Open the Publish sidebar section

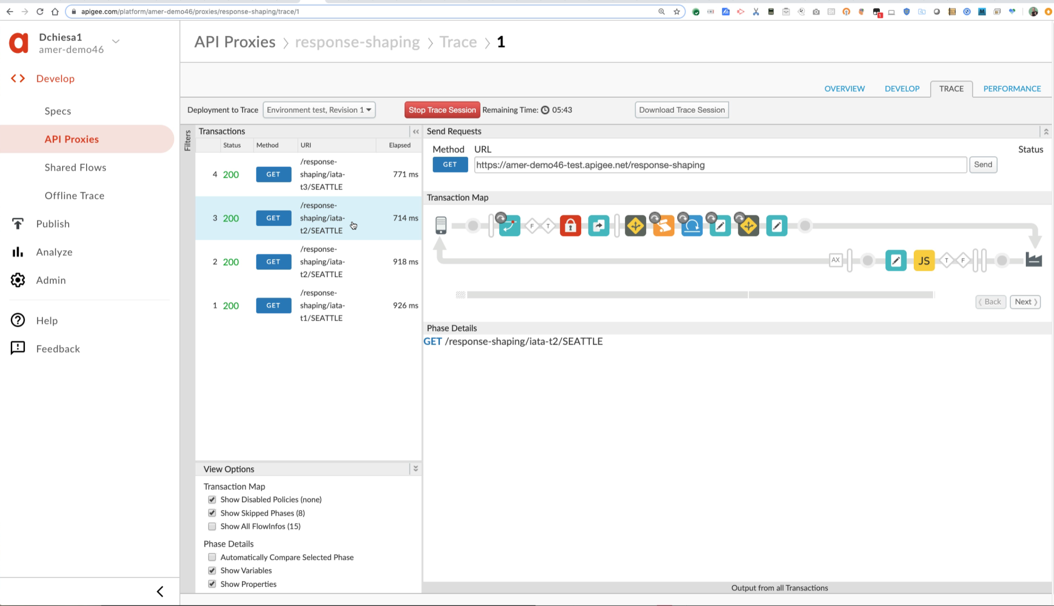53,224
